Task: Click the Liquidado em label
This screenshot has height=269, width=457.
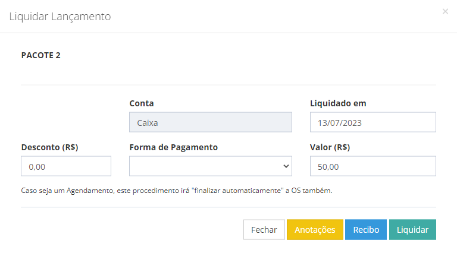Action: [338, 103]
